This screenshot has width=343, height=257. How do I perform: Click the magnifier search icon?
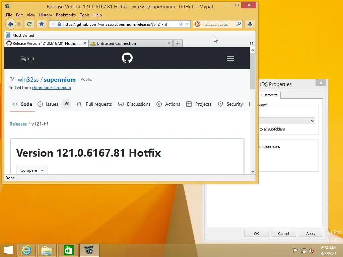238,24
